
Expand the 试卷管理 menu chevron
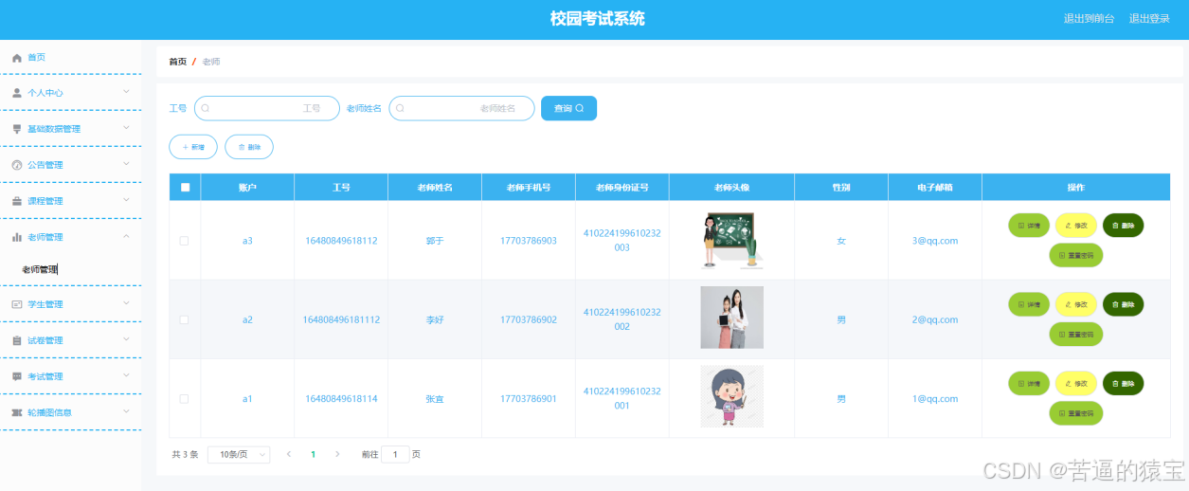pyautogui.click(x=127, y=339)
